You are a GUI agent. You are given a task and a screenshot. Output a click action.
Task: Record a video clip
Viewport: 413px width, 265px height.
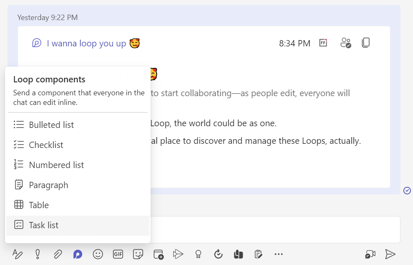[370, 255]
